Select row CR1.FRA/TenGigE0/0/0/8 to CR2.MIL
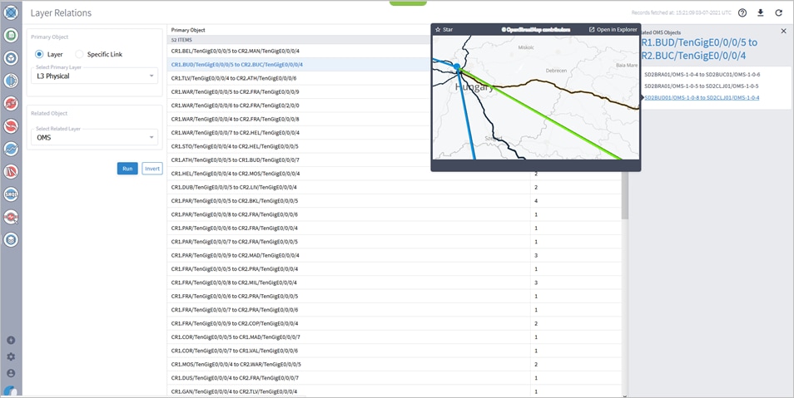Viewport: 794px width, 398px height. (x=394, y=283)
